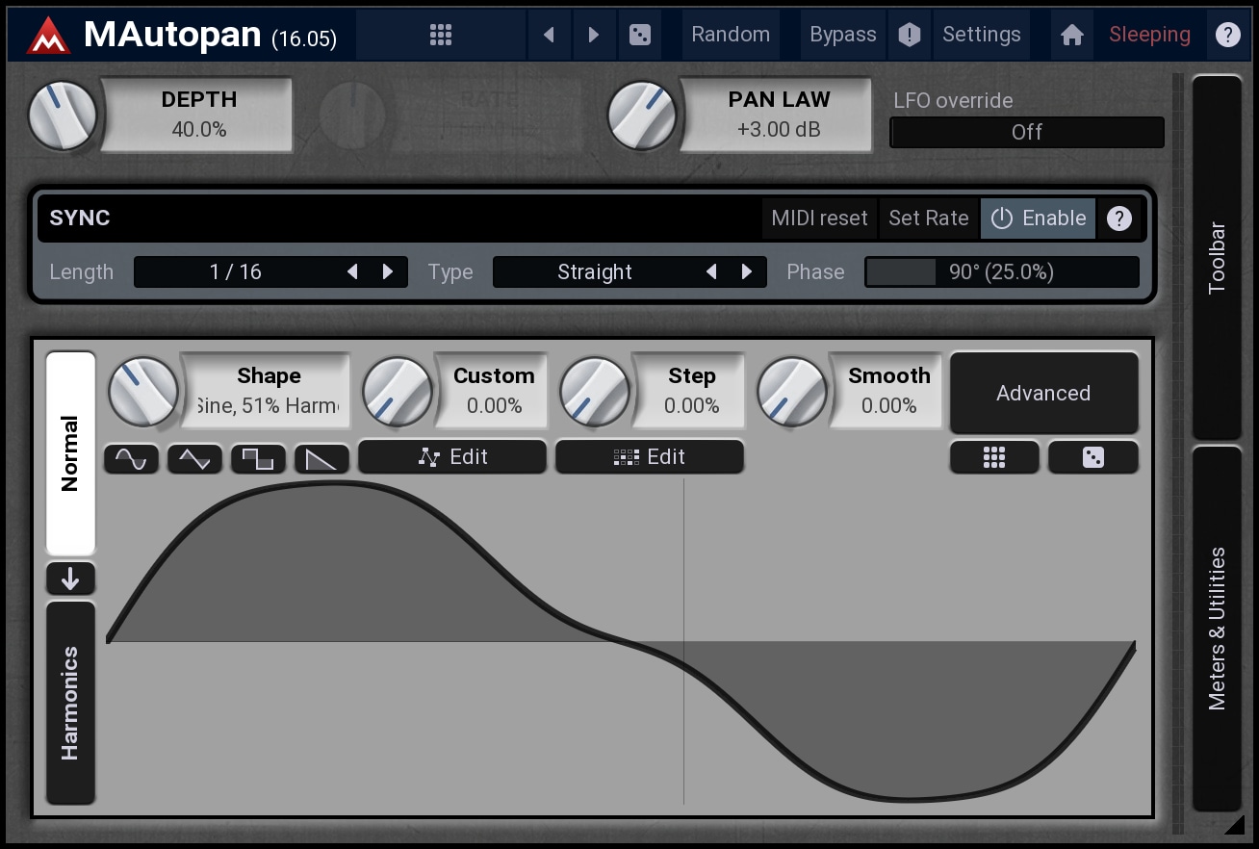
Task: Click the Pan Law knob
Action: pyautogui.click(x=642, y=116)
